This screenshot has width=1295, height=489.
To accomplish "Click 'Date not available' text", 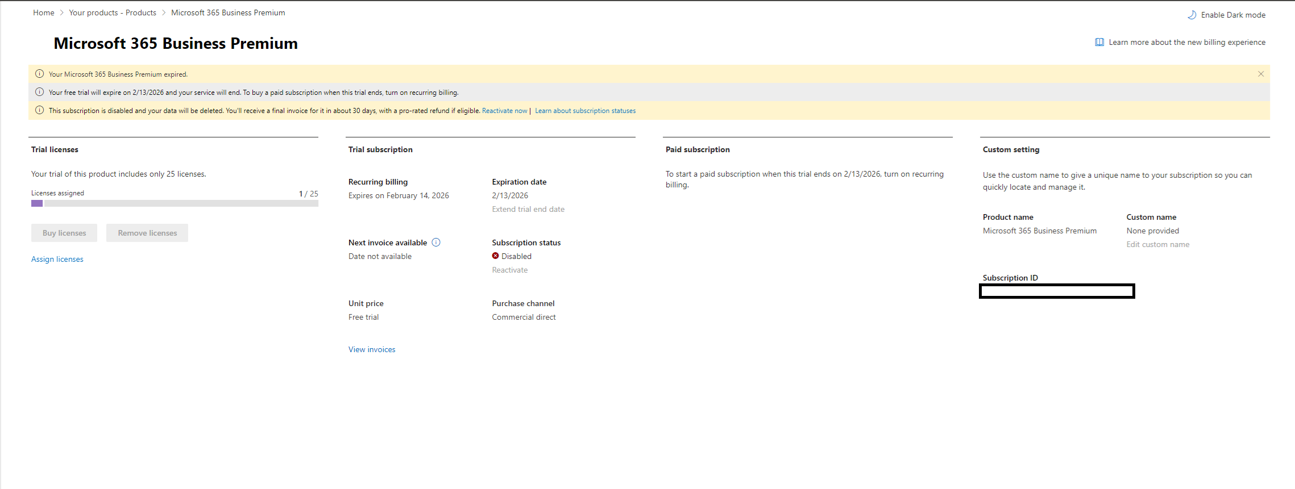I will coord(380,256).
